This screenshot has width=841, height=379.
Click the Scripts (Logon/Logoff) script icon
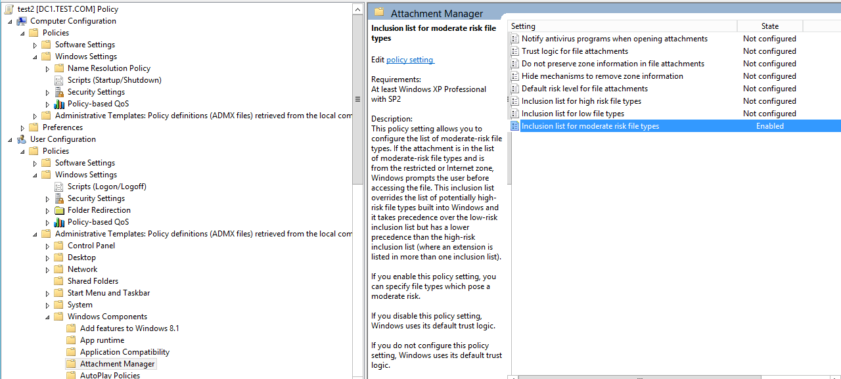click(58, 187)
